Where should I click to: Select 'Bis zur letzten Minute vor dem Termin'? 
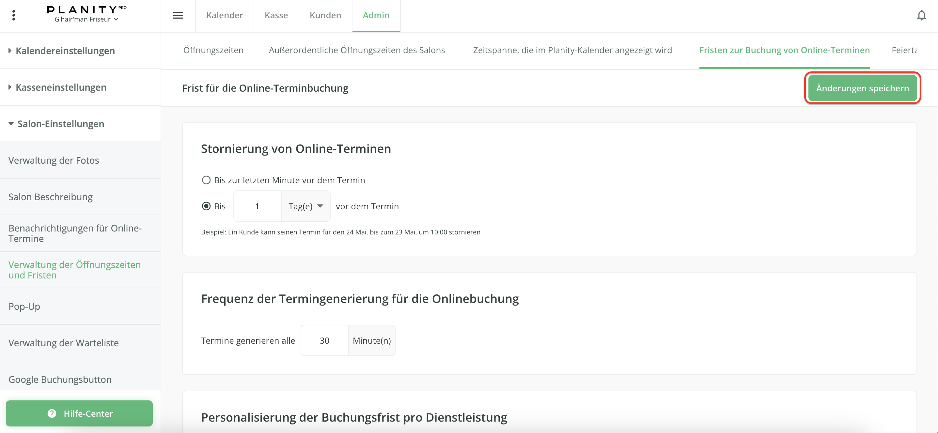click(206, 180)
